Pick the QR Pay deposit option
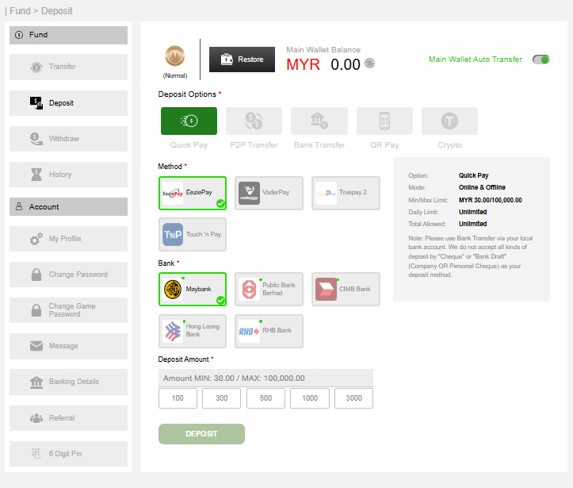Viewport: 573px width, 488px height. (384, 121)
